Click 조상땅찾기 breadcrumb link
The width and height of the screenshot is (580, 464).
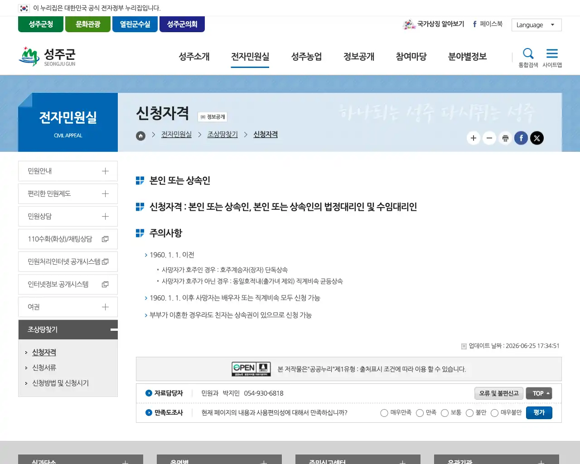(x=222, y=135)
